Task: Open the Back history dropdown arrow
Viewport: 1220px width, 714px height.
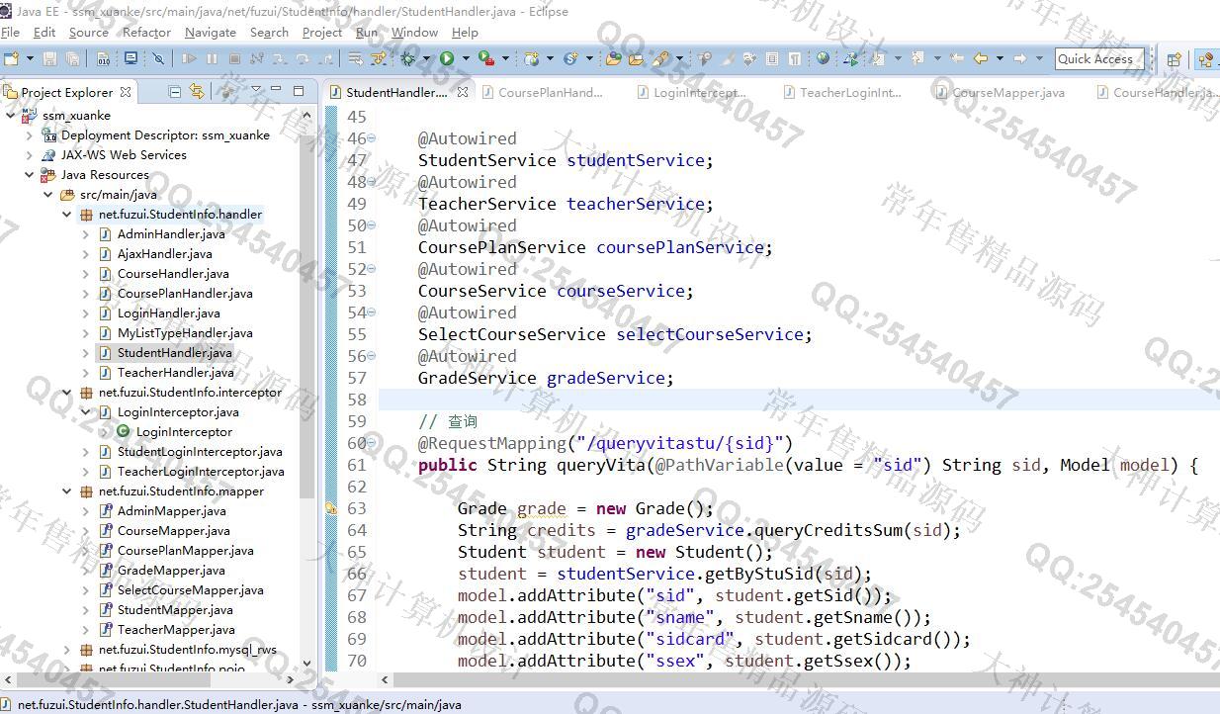Action: click(x=1000, y=59)
